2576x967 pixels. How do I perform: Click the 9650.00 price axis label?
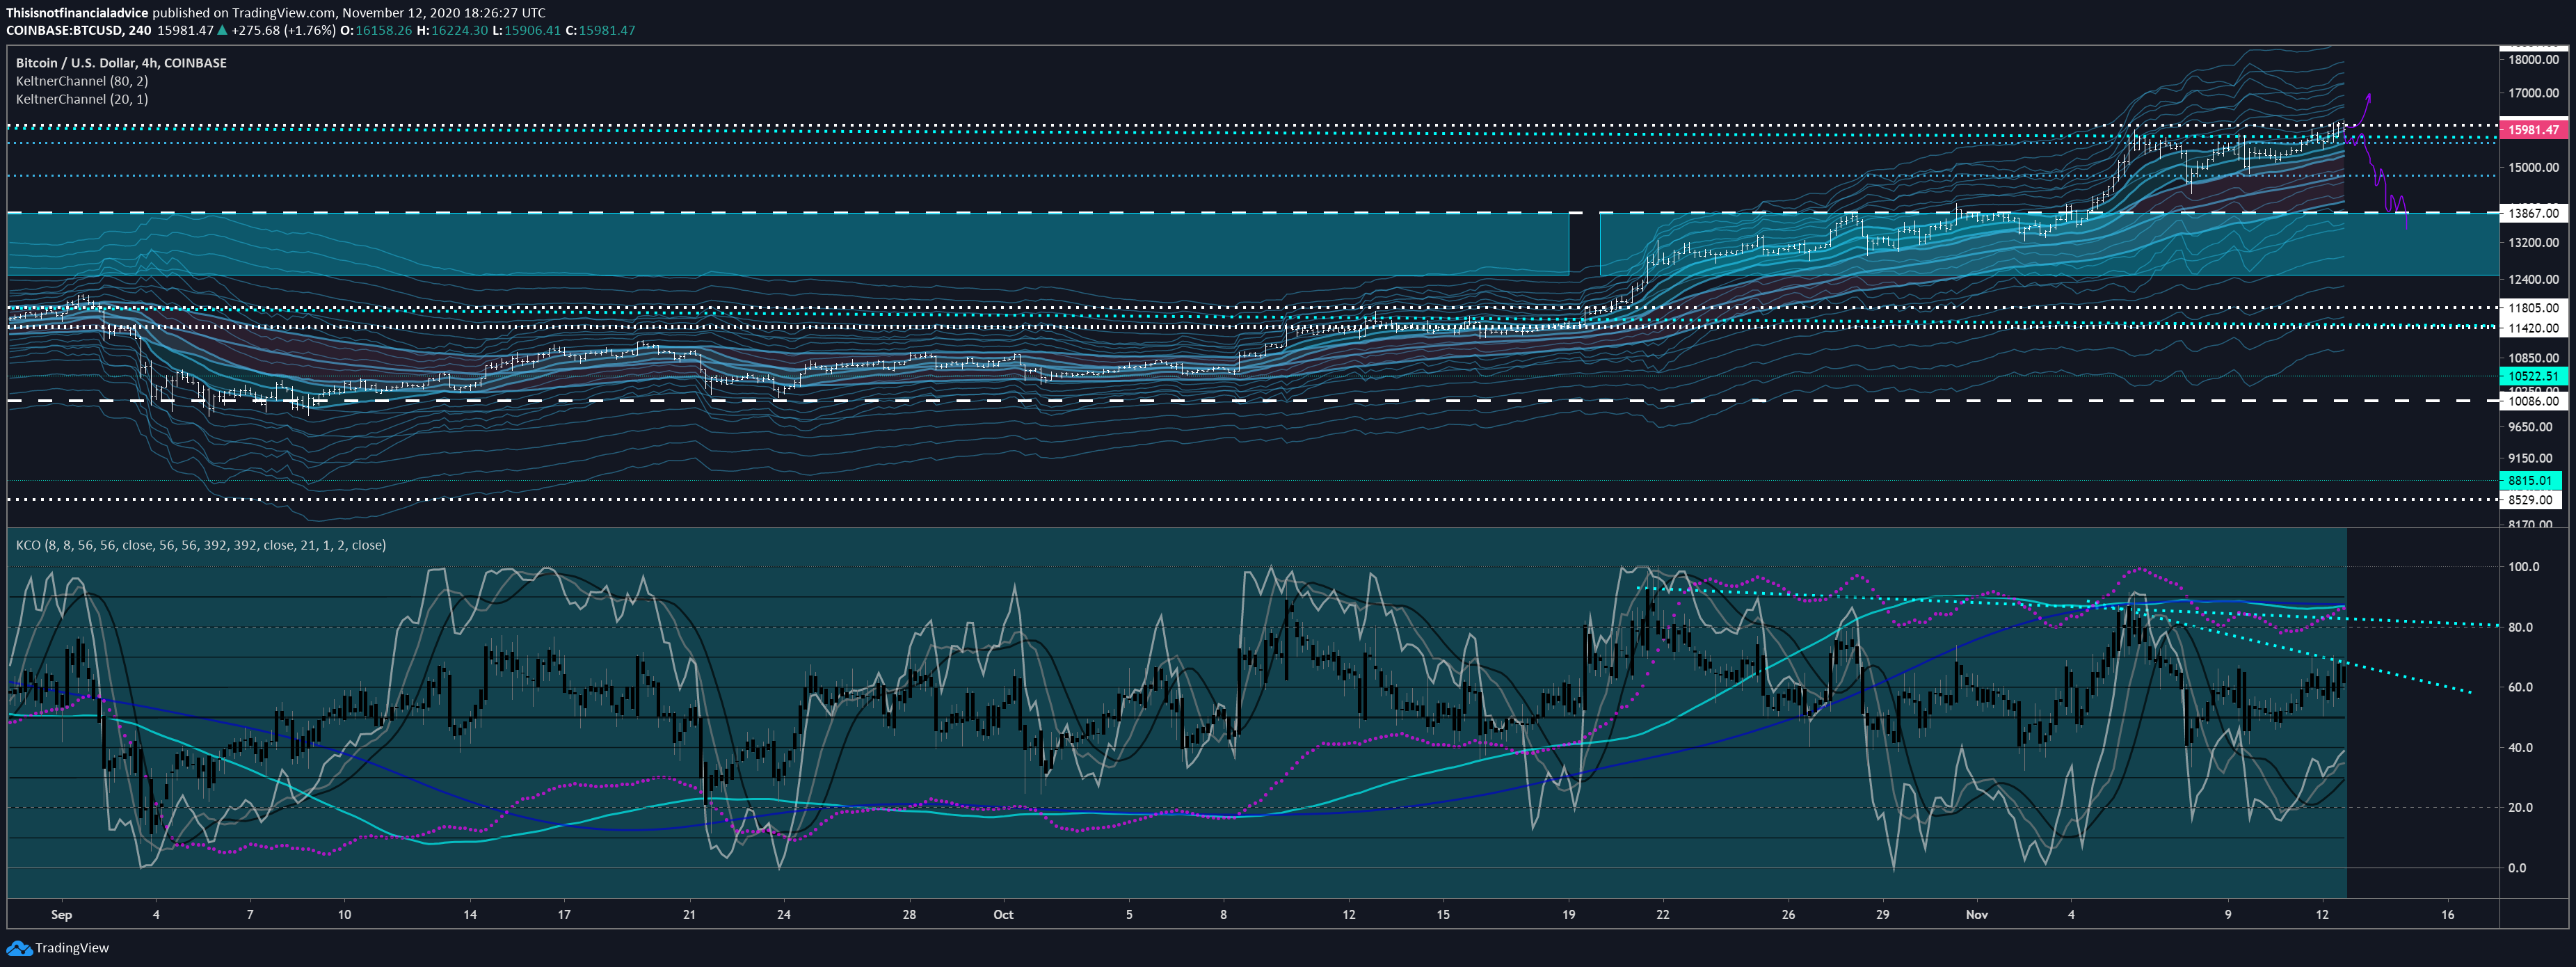pyautogui.click(x=2530, y=426)
